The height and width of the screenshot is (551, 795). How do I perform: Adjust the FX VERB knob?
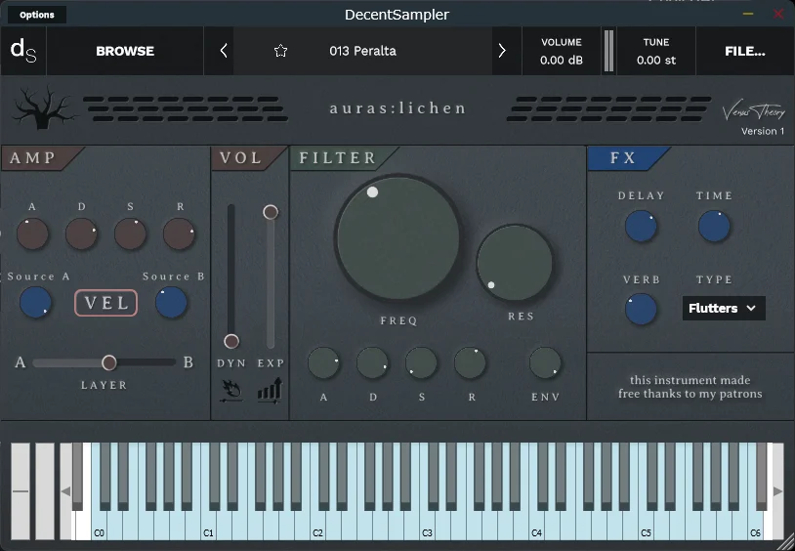tap(641, 309)
